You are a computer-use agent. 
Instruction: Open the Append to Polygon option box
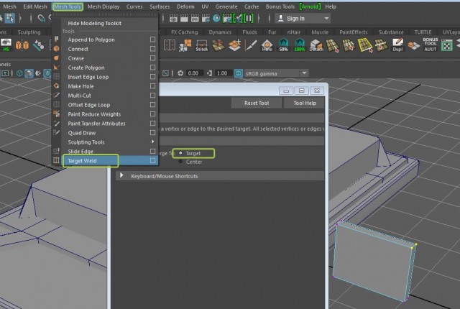click(x=152, y=40)
